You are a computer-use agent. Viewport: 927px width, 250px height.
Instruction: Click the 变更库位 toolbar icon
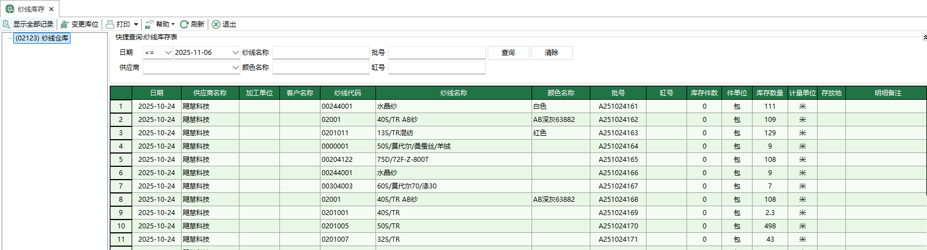pyautogui.click(x=65, y=24)
